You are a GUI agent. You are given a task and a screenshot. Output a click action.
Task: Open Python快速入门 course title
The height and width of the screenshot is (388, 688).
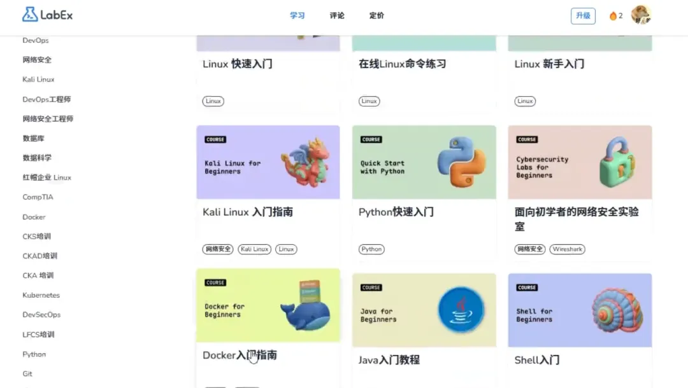coord(396,212)
